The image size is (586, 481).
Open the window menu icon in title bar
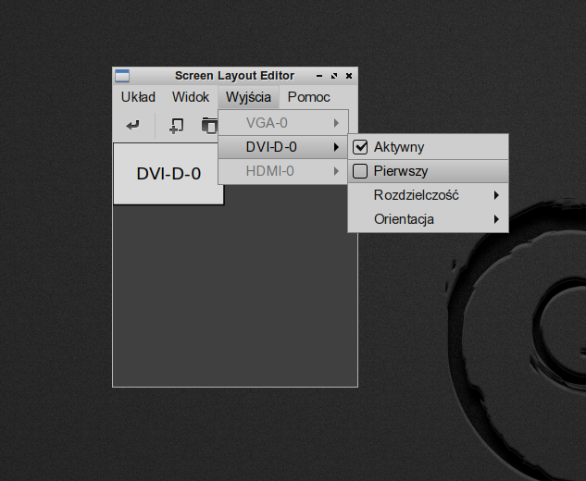tap(122, 76)
